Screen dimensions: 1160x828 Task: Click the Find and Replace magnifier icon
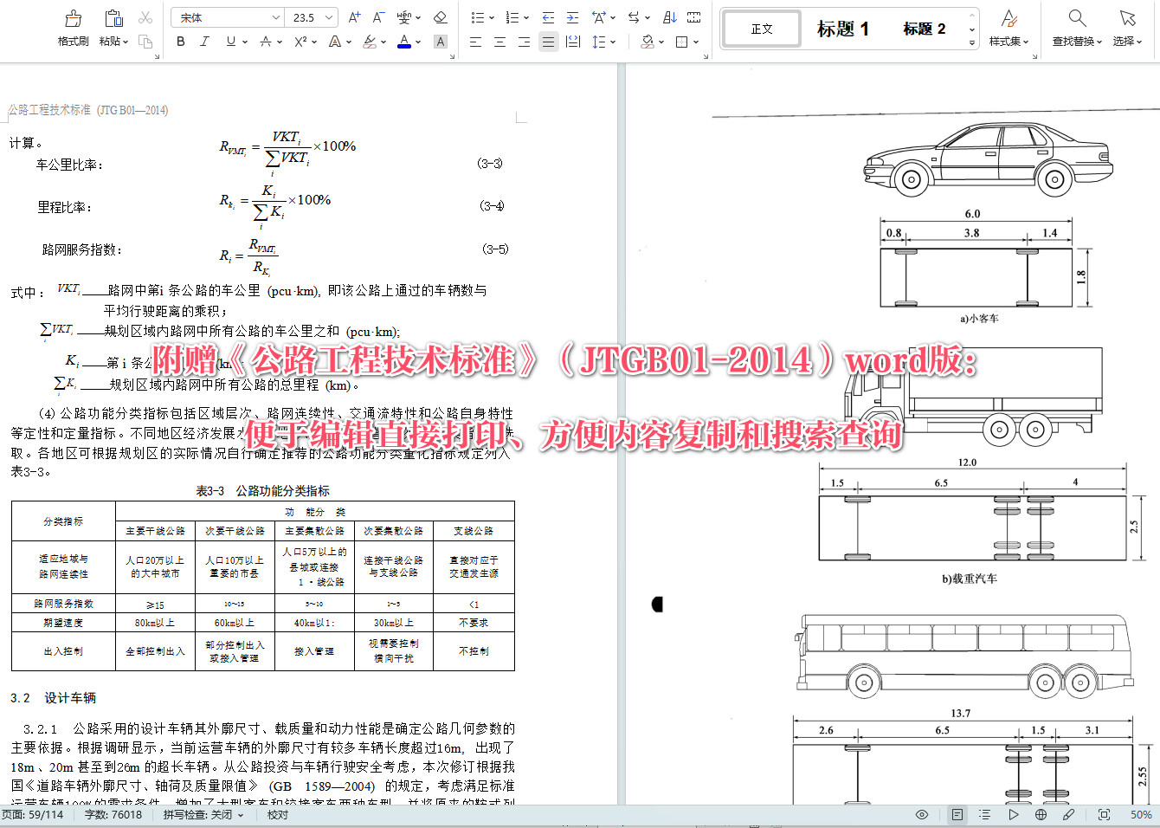(1077, 18)
